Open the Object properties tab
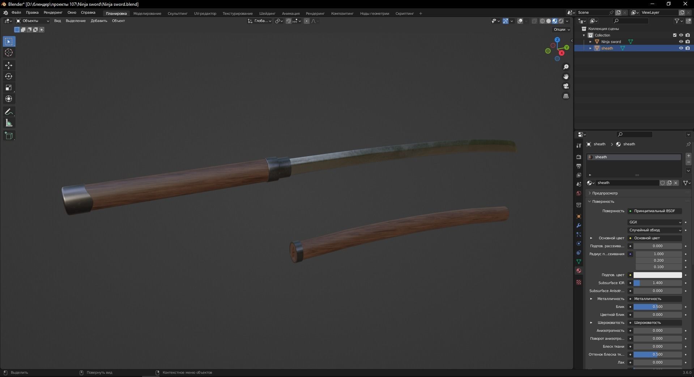Screen dimensions: 694x377 click(579, 217)
